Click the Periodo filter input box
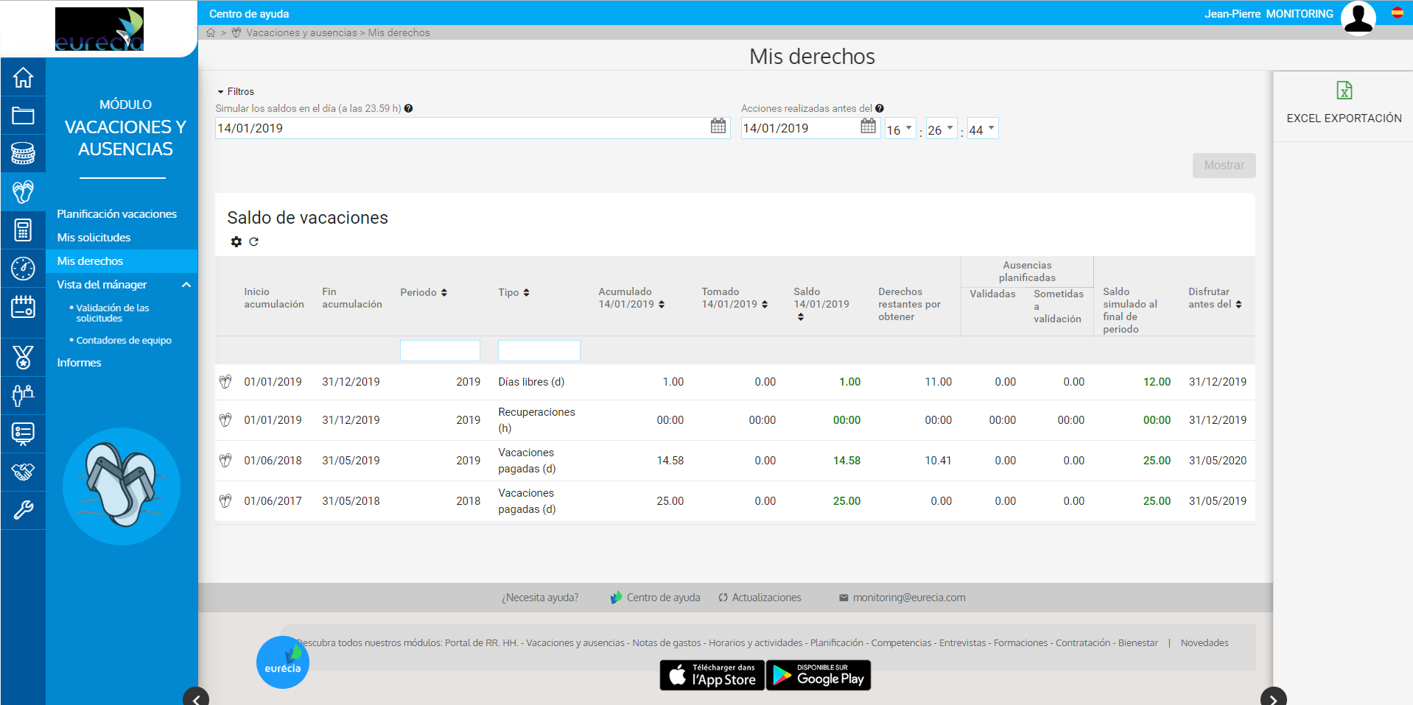Screen dimensions: 1413x705 (440, 350)
